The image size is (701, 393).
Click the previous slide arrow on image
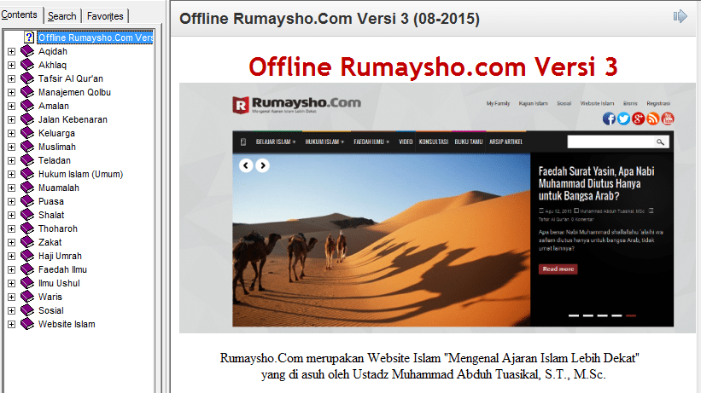pyautogui.click(x=246, y=165)
